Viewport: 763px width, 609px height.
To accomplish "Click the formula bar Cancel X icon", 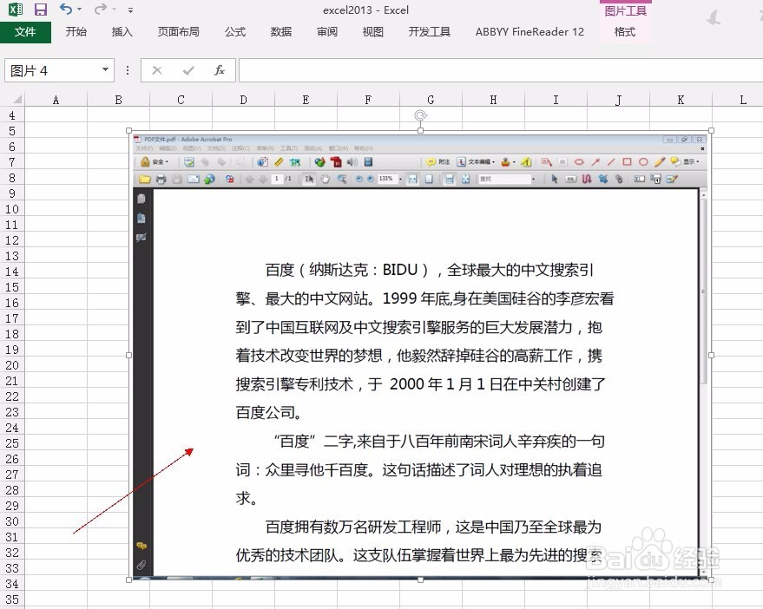I will click(x=157, y=70).
